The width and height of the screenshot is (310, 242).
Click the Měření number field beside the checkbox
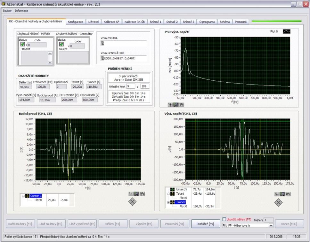[x=269, y=220]
